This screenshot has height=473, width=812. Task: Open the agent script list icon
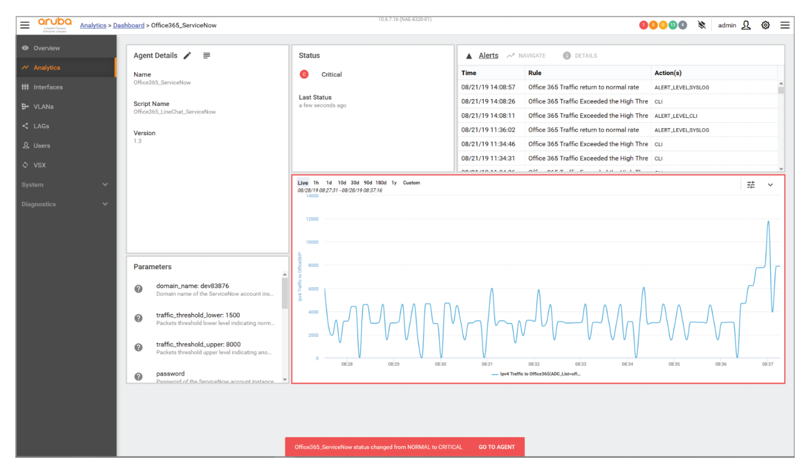point(206,55)
